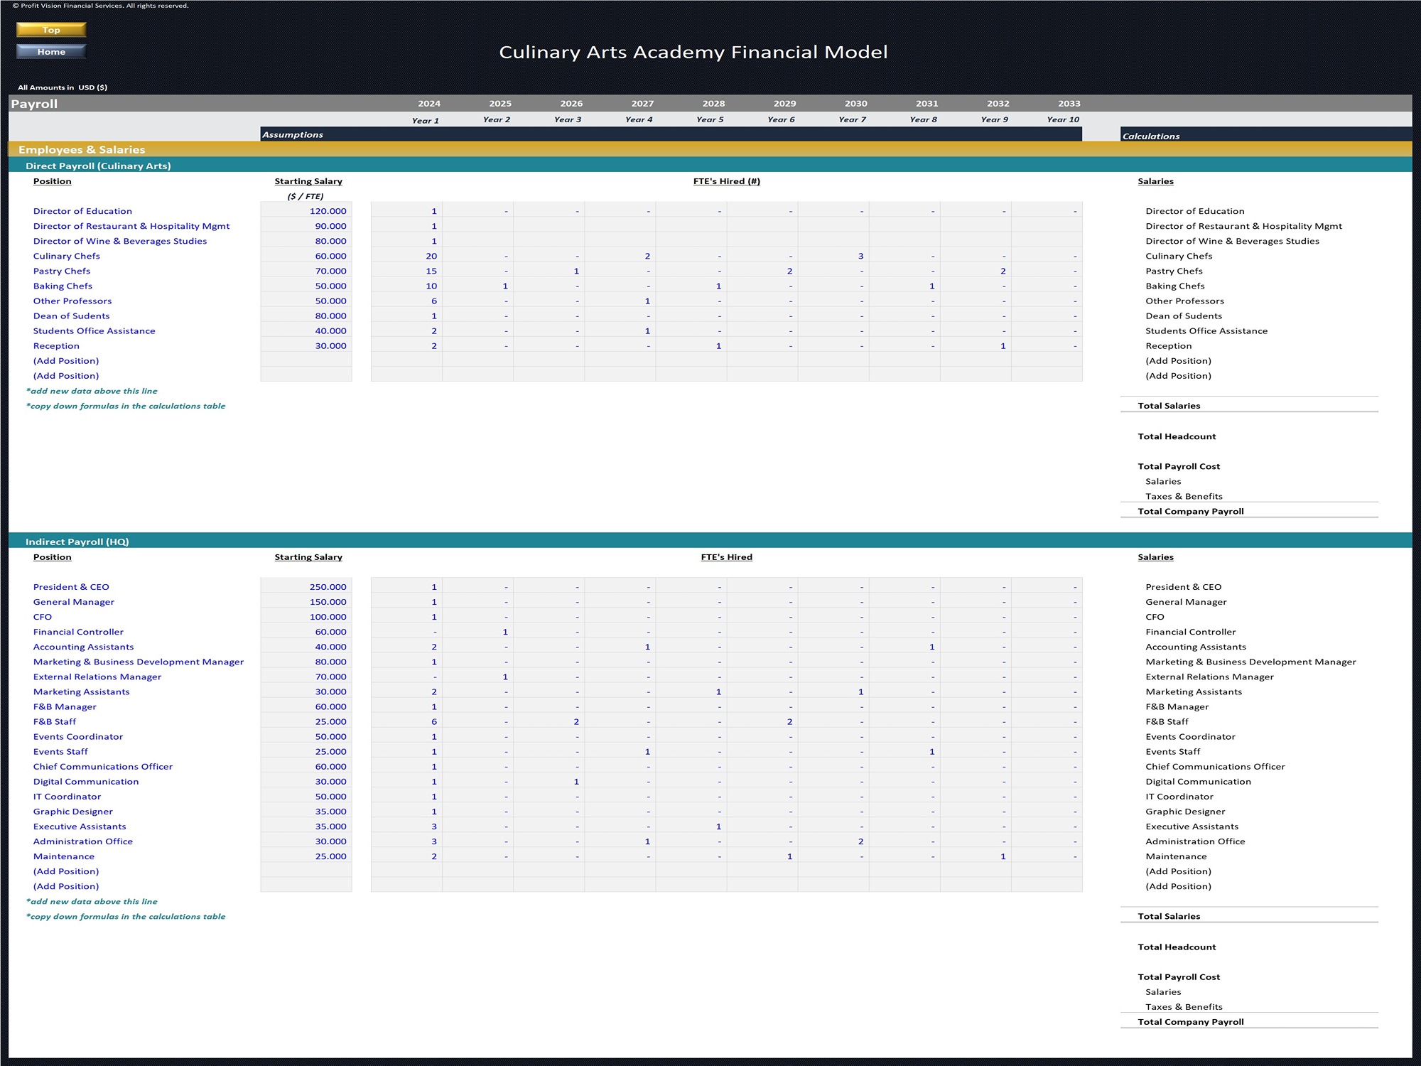The image size is (1421, 1066).
Task: Select Financial Controller Year 2 FTE cell 1
Action: point(477,632)
